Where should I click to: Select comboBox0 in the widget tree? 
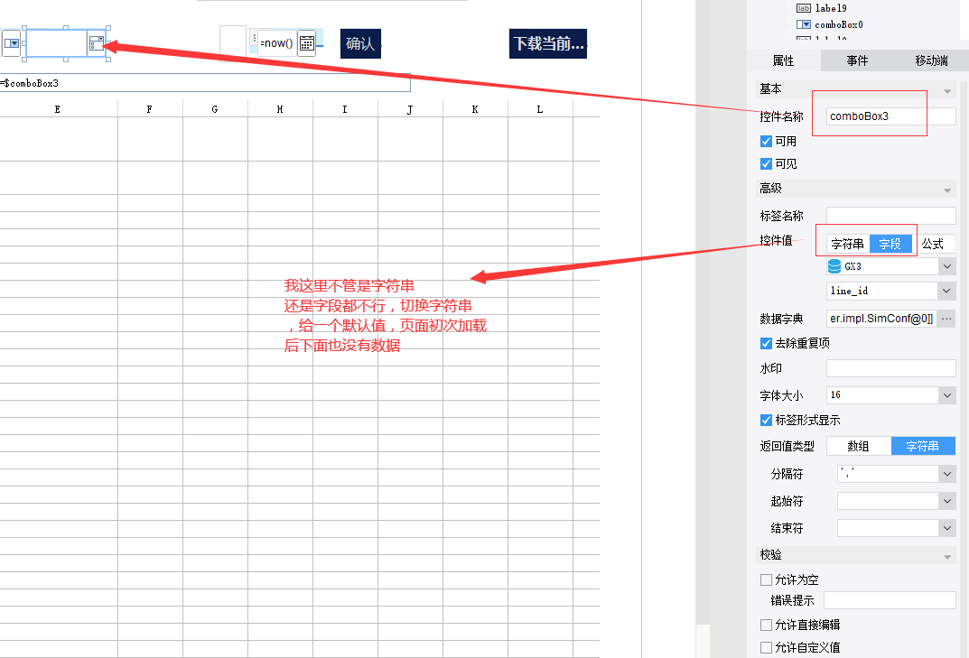coord(839,24)
